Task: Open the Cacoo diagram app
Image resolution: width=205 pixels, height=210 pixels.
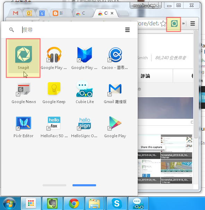Action: (115, 58)
